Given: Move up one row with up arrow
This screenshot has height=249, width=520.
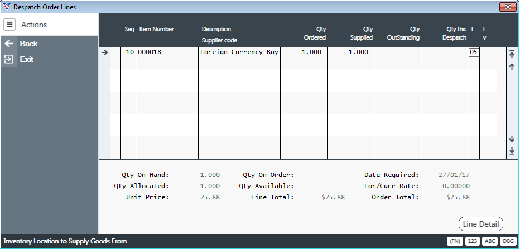Looking at the screenshot, I should click(x=512, y=66).
